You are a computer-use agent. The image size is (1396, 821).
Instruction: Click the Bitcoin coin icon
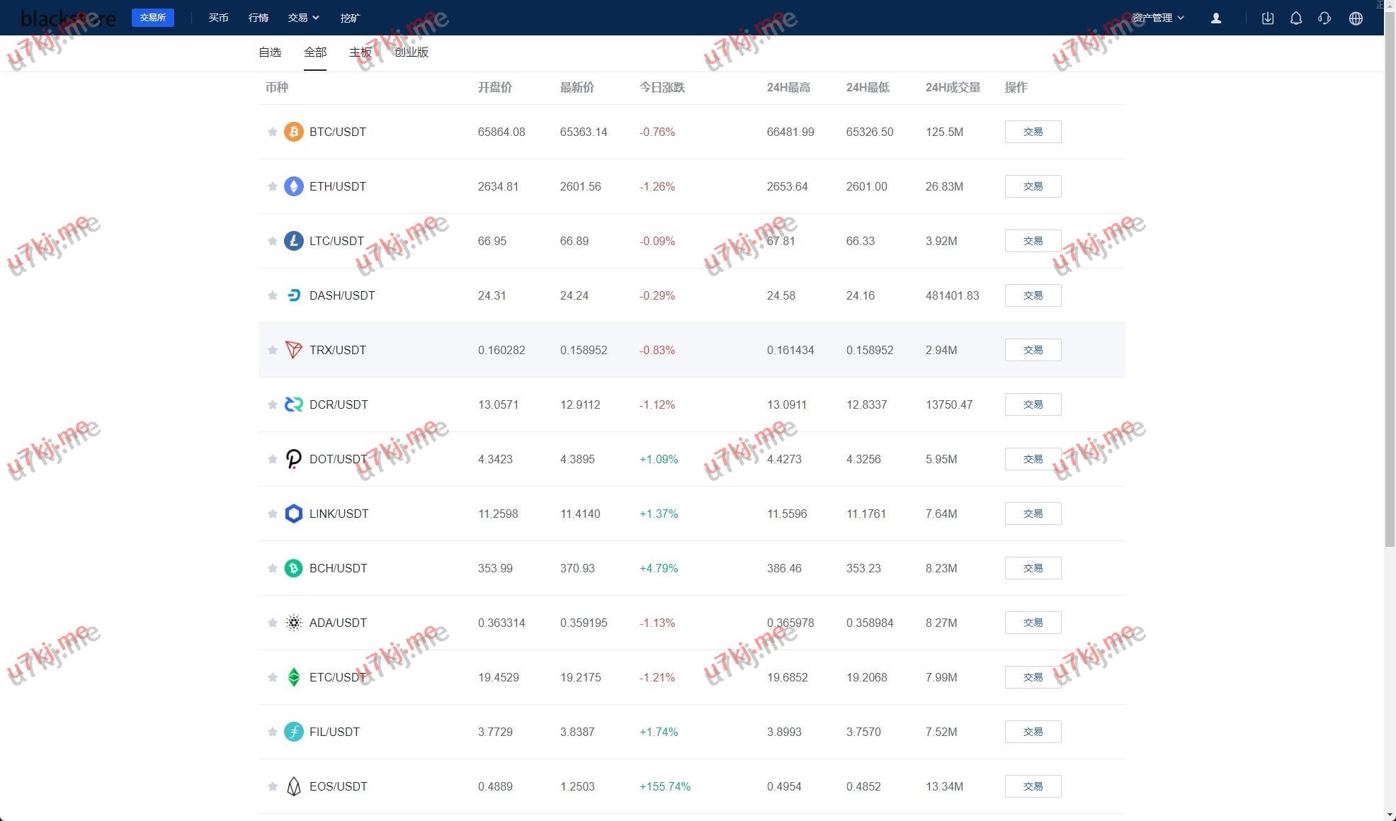coord(293,132)
